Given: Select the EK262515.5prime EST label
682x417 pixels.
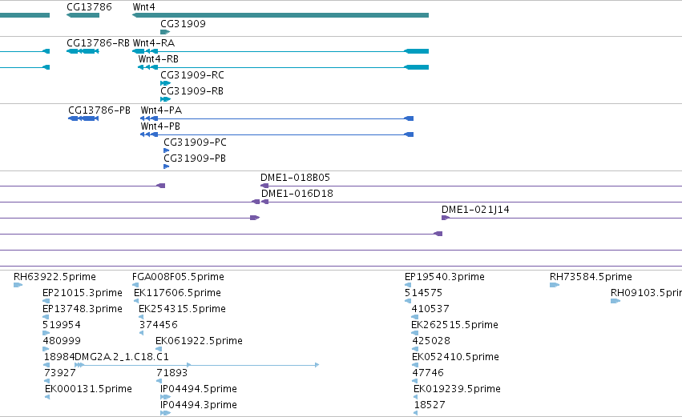Looking at the screenshot, I should click(454, 325).
